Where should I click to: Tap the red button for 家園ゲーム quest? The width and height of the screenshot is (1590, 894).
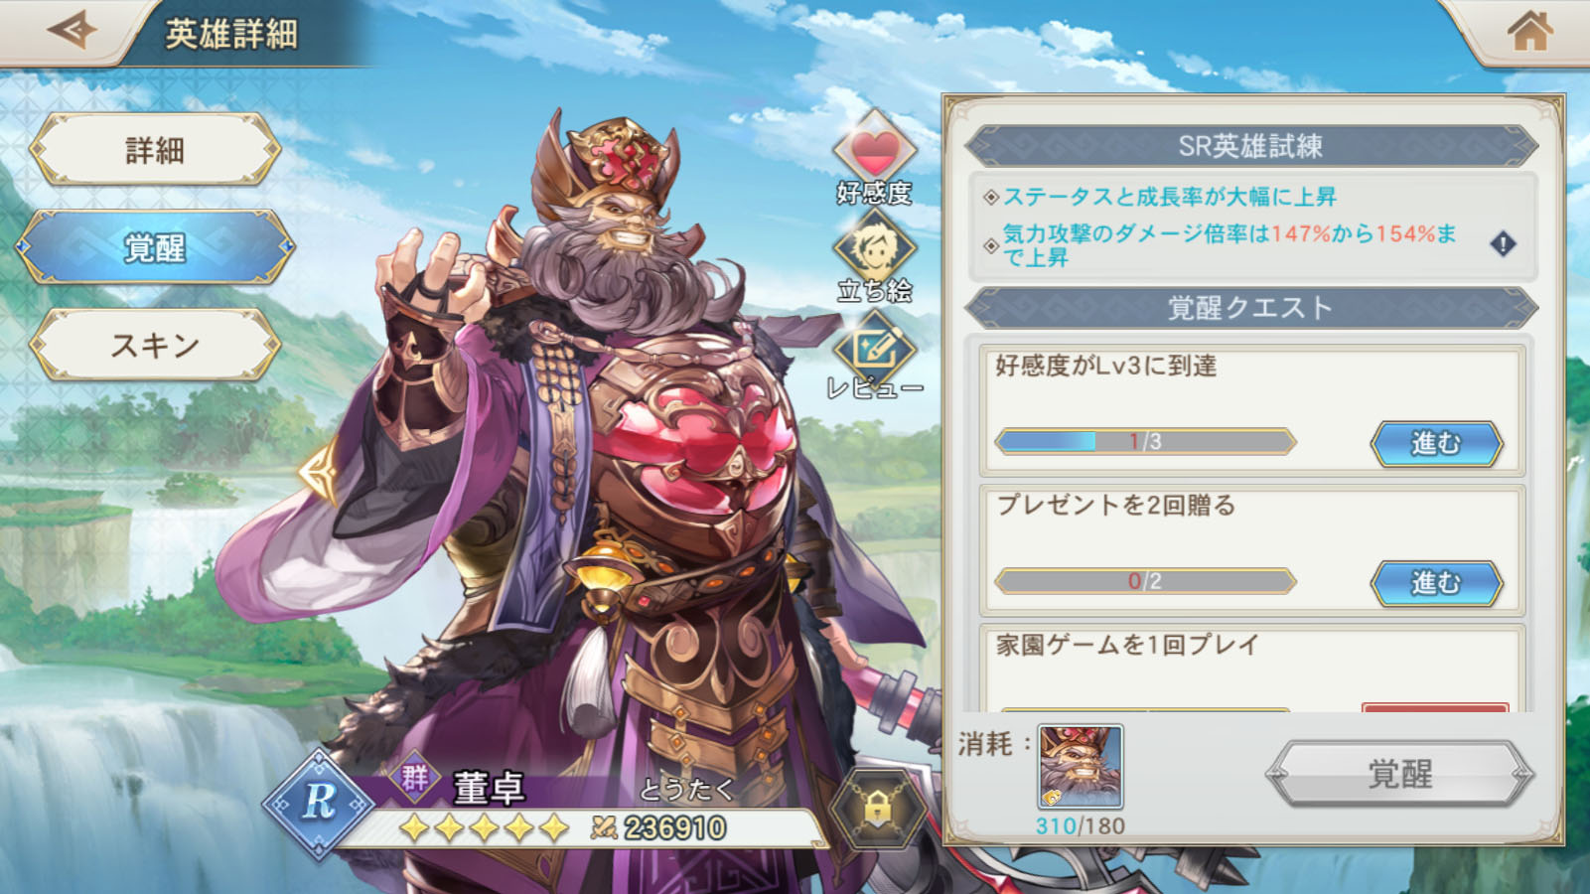pyautogui.click(x=1435, y=707)
